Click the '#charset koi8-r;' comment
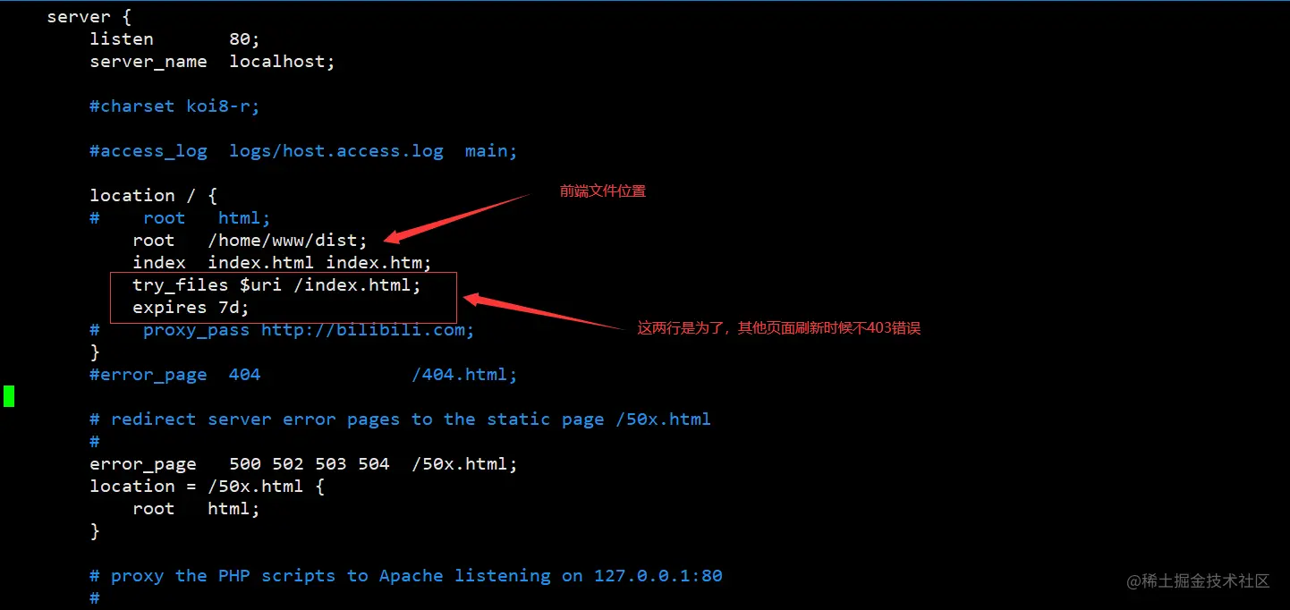 [x=174, y=106]
